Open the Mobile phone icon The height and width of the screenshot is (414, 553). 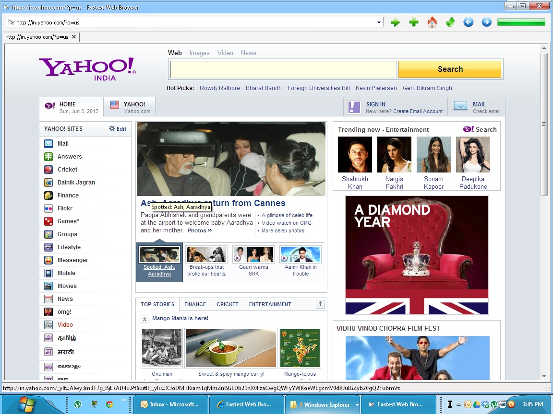[x=48, y=273]
